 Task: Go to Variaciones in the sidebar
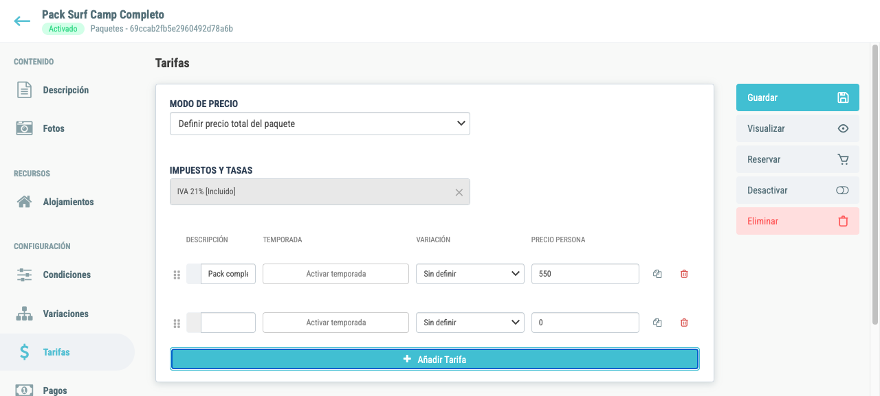click(x=65, y=314)
